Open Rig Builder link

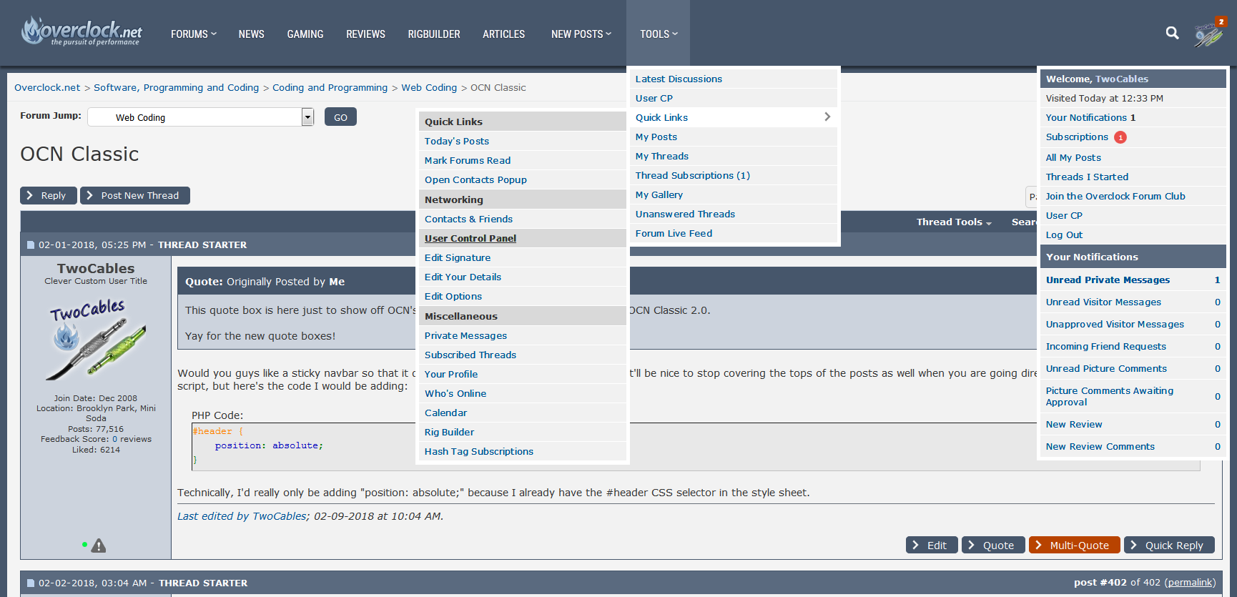point(449,432)
